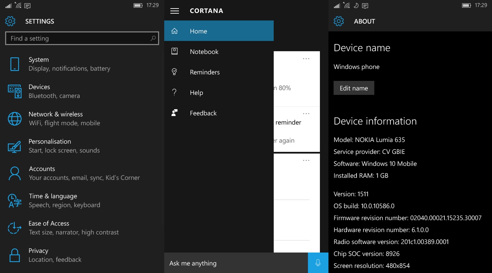Click 'Version: 1511' line
492x273 pixels.
351,194
